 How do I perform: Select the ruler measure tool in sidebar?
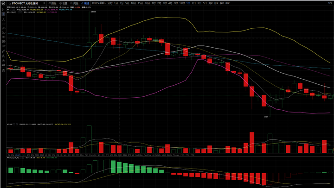(3, 51)
